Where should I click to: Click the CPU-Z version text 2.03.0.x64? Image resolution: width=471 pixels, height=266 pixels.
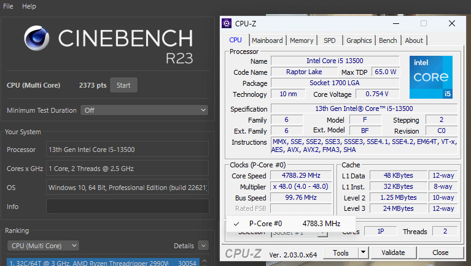click(x=293, y=255)
